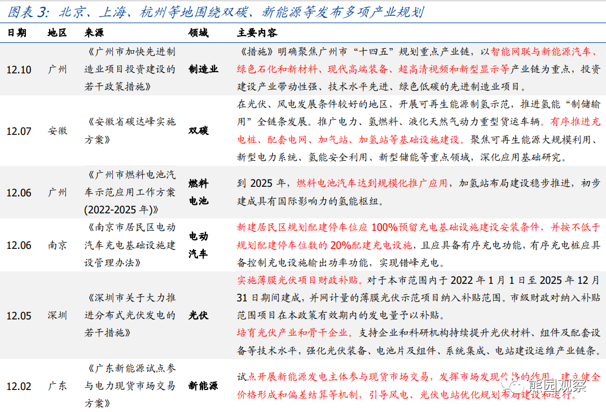Click red text '实施薄膜光伏项目财政补贴'
606x412 pixels.
click(x=297, y=280)
